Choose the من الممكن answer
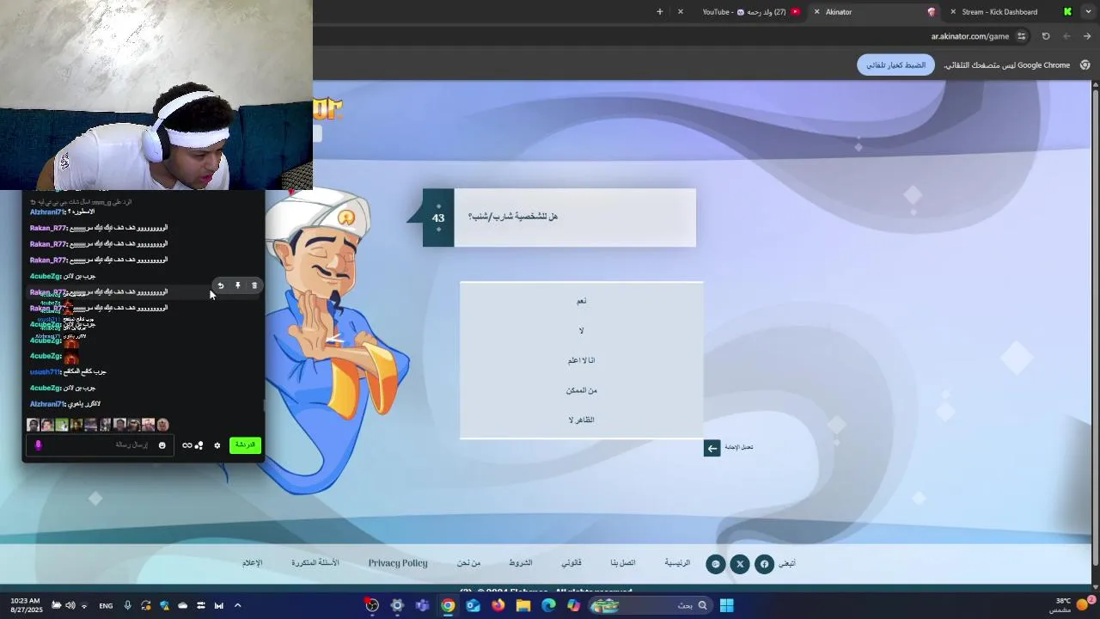The height and width of the screenshot is (619, 1100). point(582,390)
